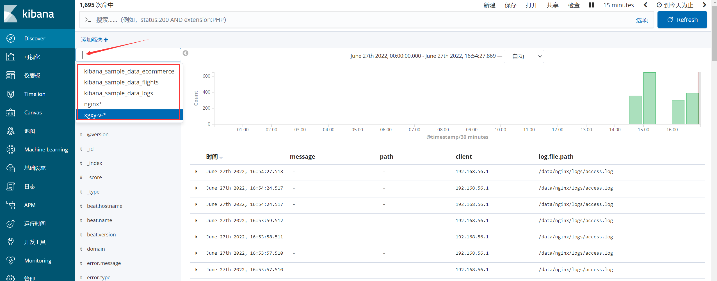Viewport: 717px width, 281px height.
Task: Open the Canvas icon
Action: click(11, 112)
